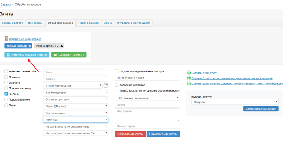Open the 'Заказы' breadcrumb link
The height and width of the screenshot is (143, 283).
click(x=5, y=5)
